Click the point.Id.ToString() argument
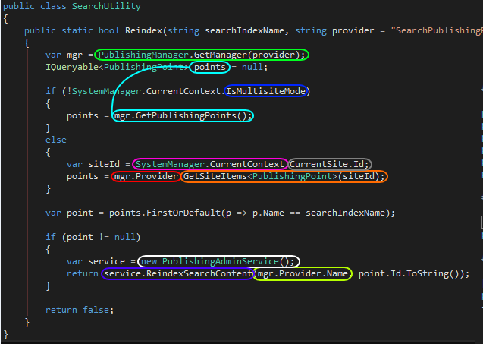This screenshot has height=344, width=483. pyautogui.click(x=411, y=273)
